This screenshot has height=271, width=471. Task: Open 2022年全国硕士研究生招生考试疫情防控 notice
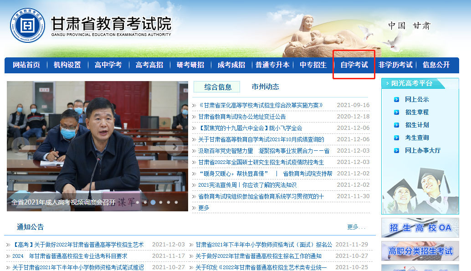tap(261, 163)
